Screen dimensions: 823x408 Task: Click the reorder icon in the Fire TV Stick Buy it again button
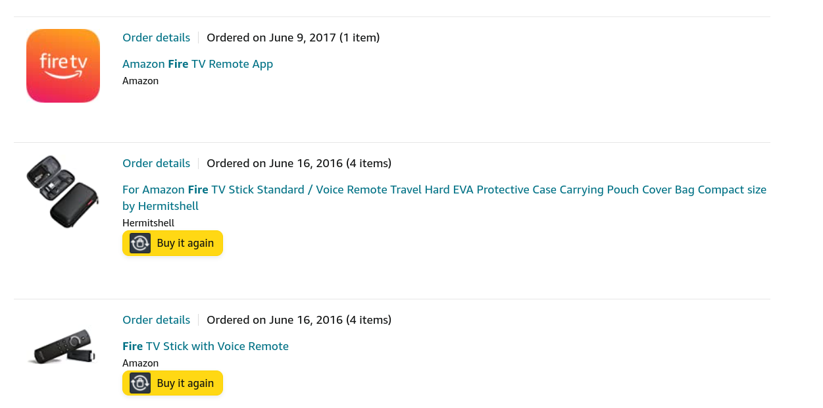click(140, 383)
